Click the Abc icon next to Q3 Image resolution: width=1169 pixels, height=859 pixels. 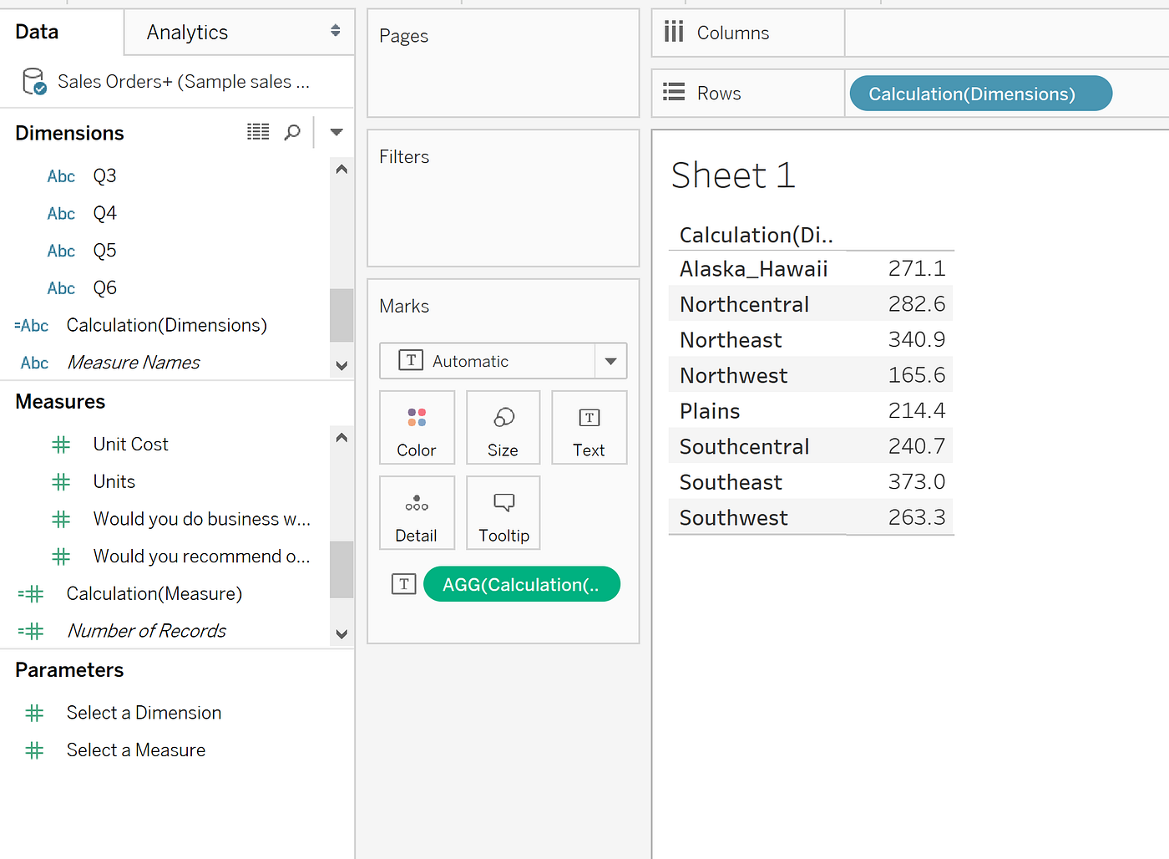[x=60, y=175]
